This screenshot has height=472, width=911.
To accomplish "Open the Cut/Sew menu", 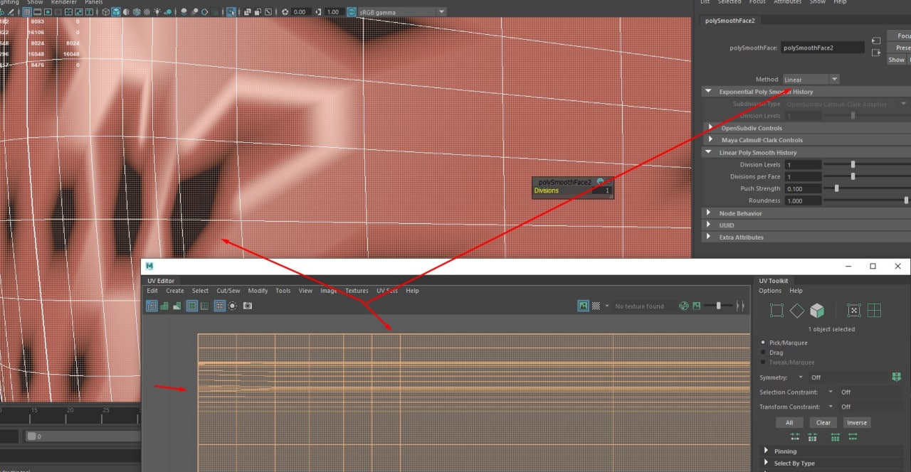I will [x=228, y=291].
